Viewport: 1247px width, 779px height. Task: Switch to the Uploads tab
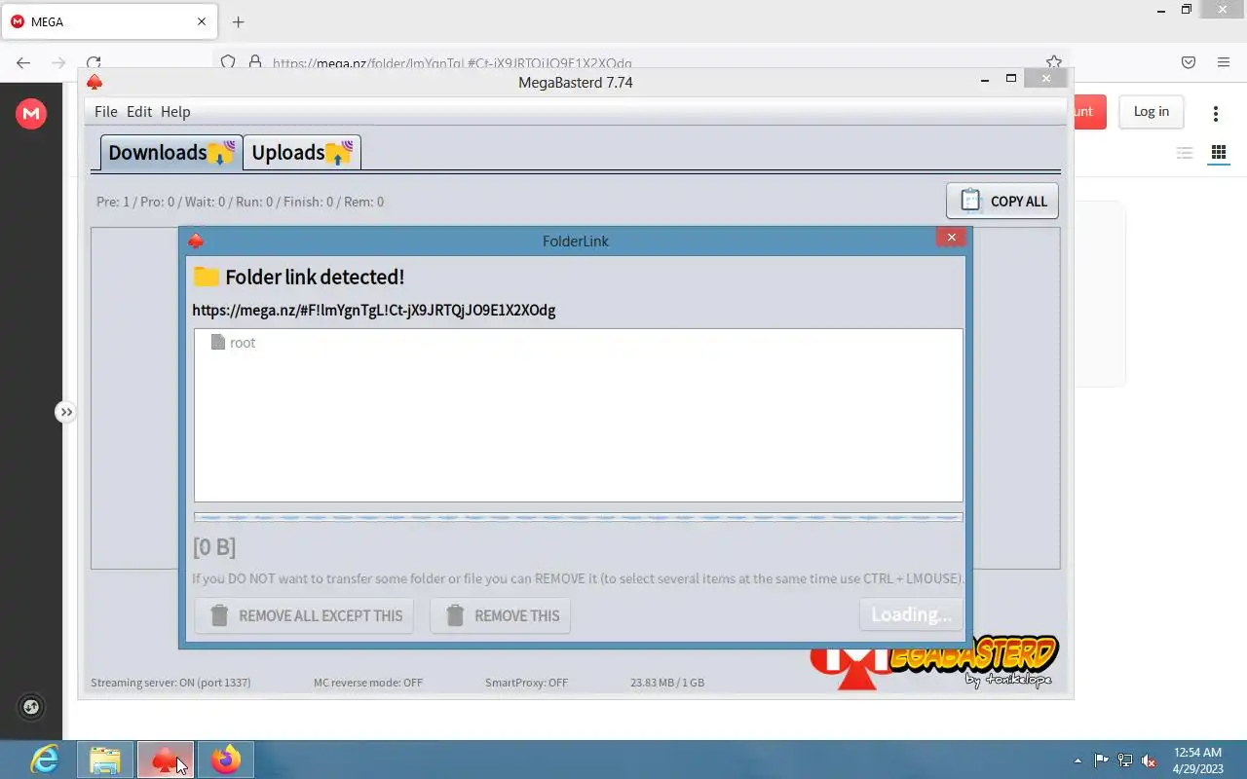point(302,153)
